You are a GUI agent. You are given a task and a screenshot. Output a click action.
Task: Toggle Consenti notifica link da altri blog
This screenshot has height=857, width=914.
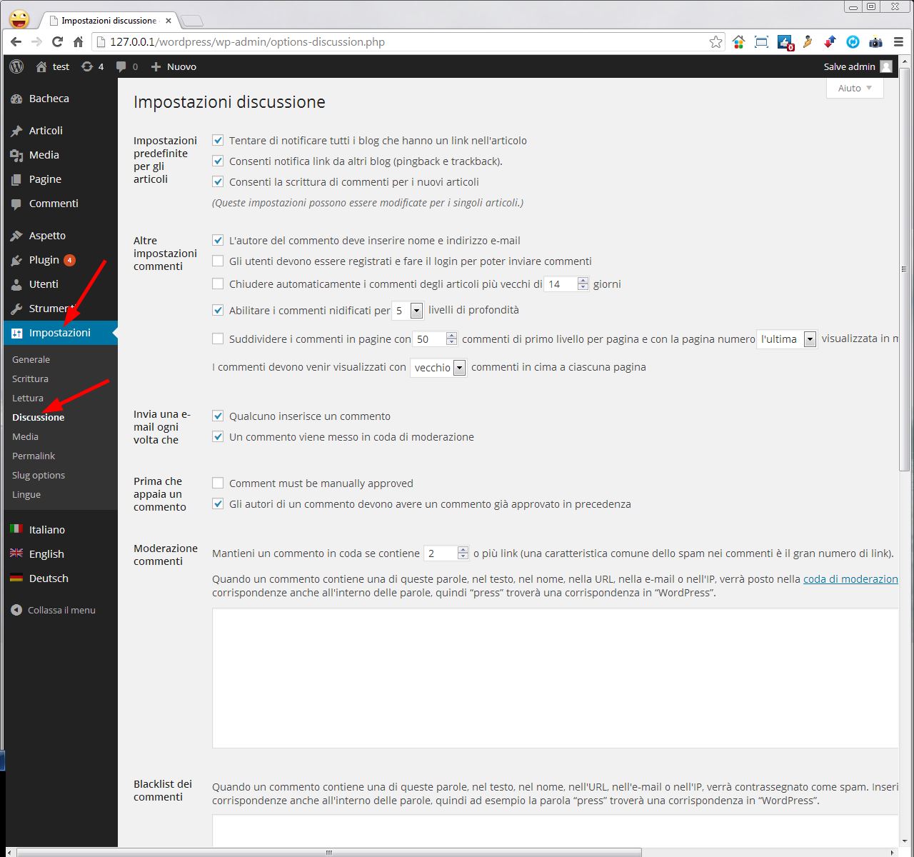218,161
